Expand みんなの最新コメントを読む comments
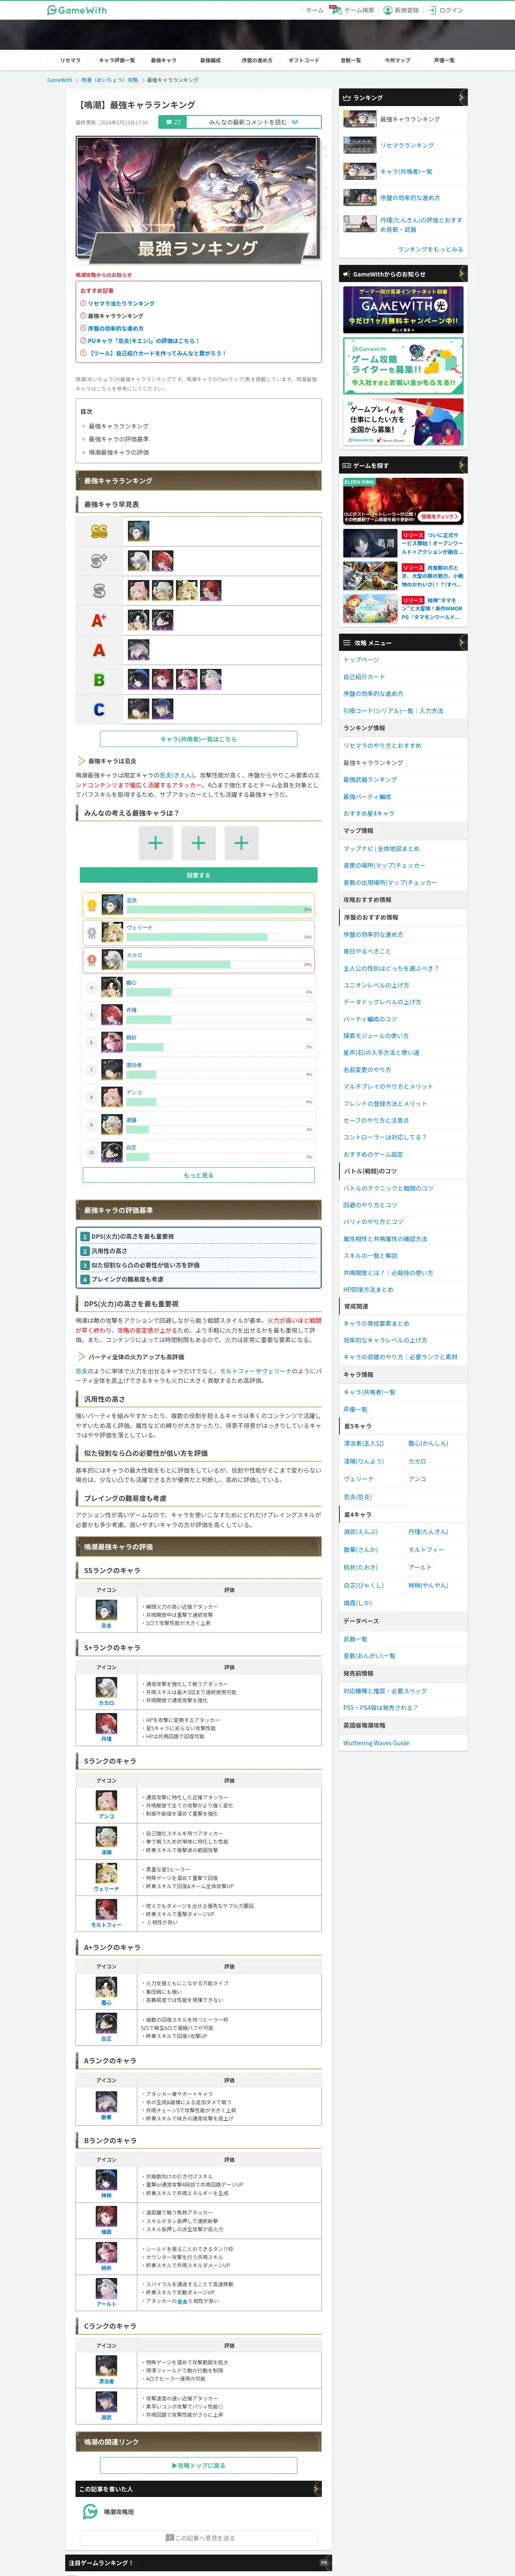 (x=254, y=122)
